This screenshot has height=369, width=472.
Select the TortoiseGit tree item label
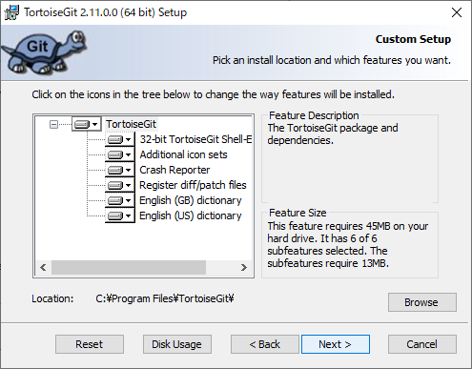tap(131, 124)
